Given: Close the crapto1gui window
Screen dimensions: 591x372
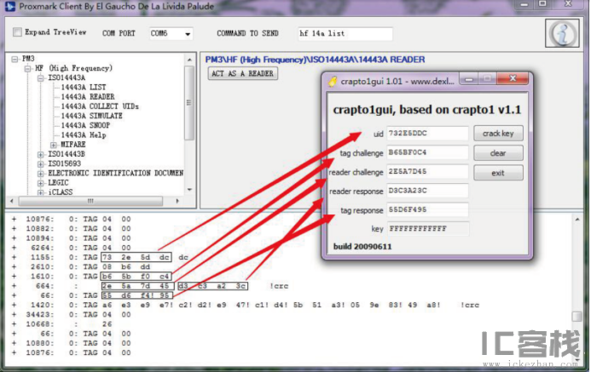Looking at the screenshot, I should [513, 78].
